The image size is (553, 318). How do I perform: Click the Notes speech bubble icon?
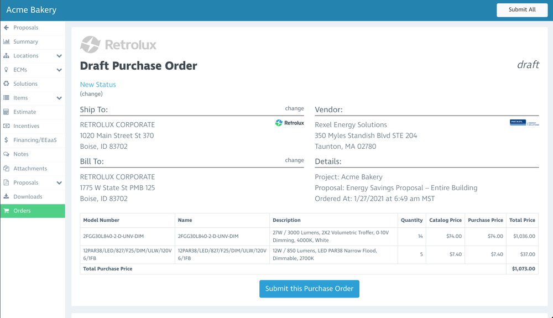6,154
